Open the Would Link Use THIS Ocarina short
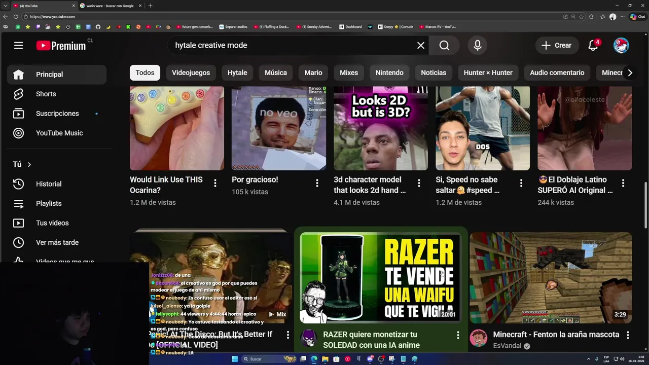Image resolution: width=649 pixels, height=365 pixels. pos(177,128)
